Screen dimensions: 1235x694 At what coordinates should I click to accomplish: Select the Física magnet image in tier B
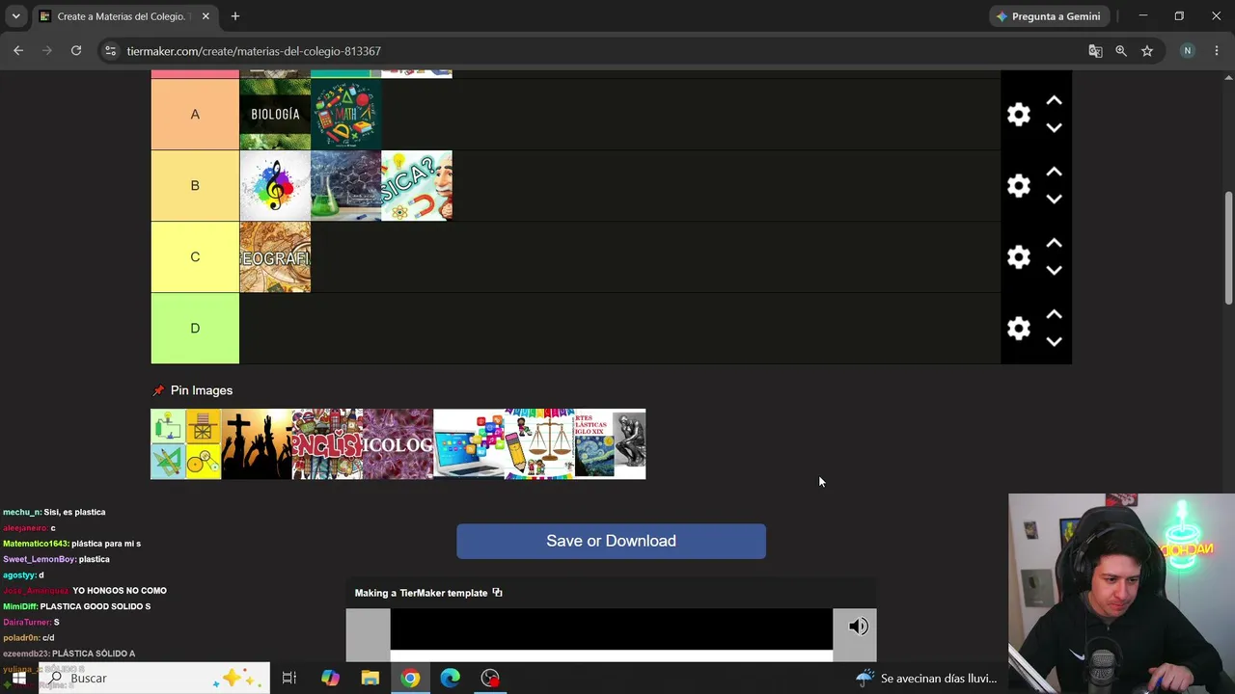coord(417,186)
